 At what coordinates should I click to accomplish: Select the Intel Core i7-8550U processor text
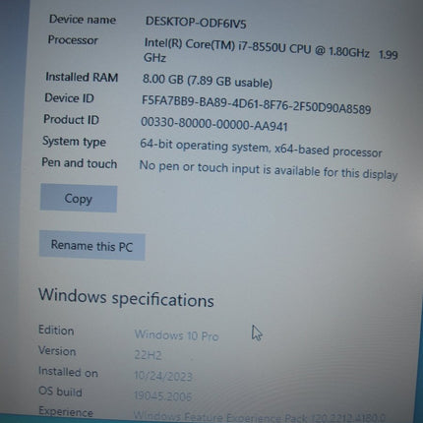coord(271,51)
